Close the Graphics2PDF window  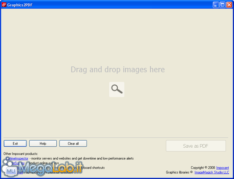pos(229,5)
